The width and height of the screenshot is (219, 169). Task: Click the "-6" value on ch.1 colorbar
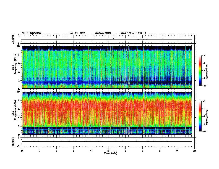tap(204, 56)
